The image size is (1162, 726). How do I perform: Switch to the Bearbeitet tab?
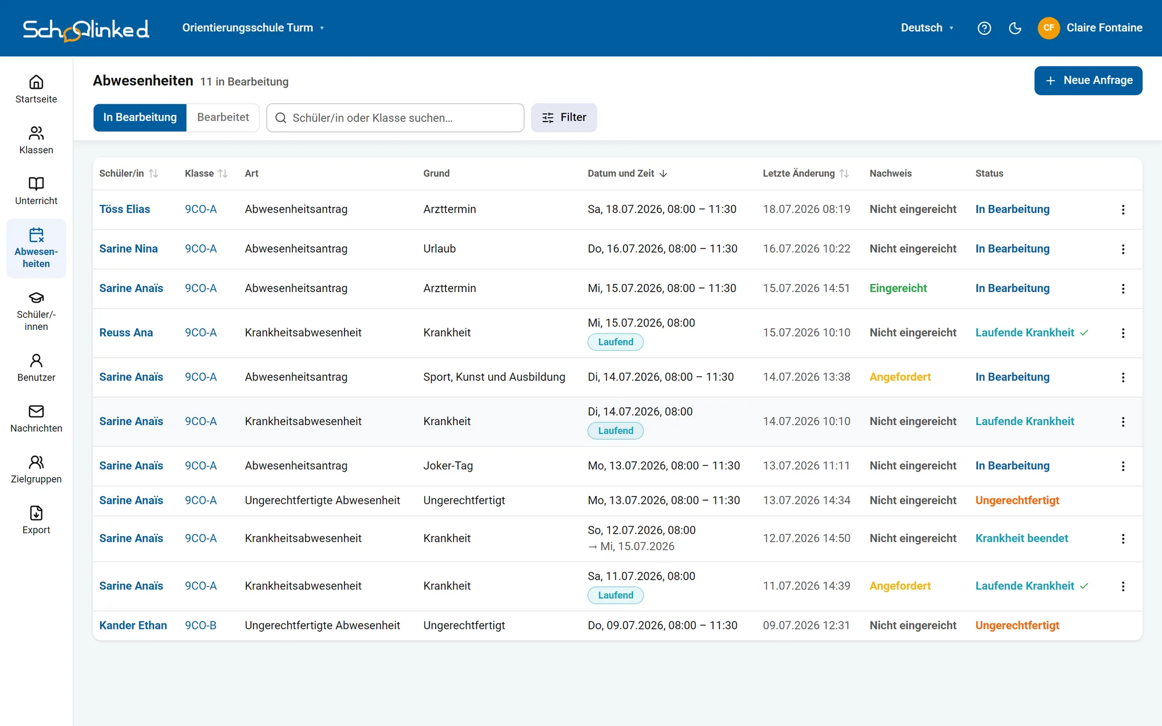coord(223,117)
